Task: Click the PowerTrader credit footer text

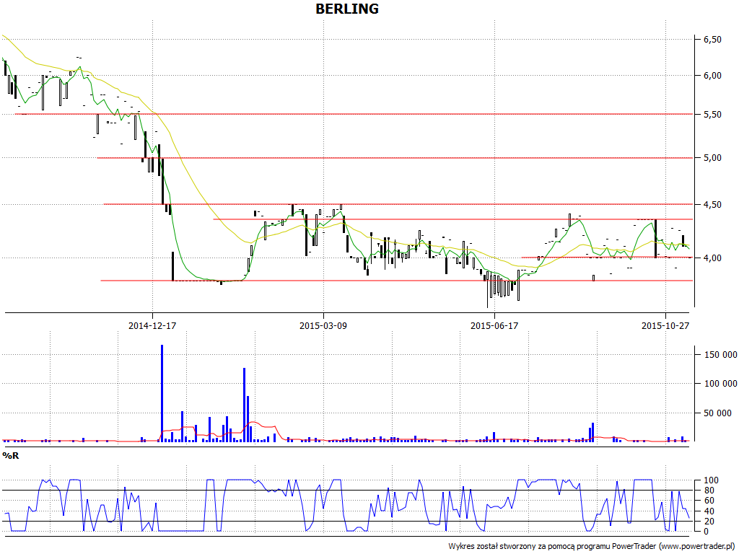Action: click(592, 546)
